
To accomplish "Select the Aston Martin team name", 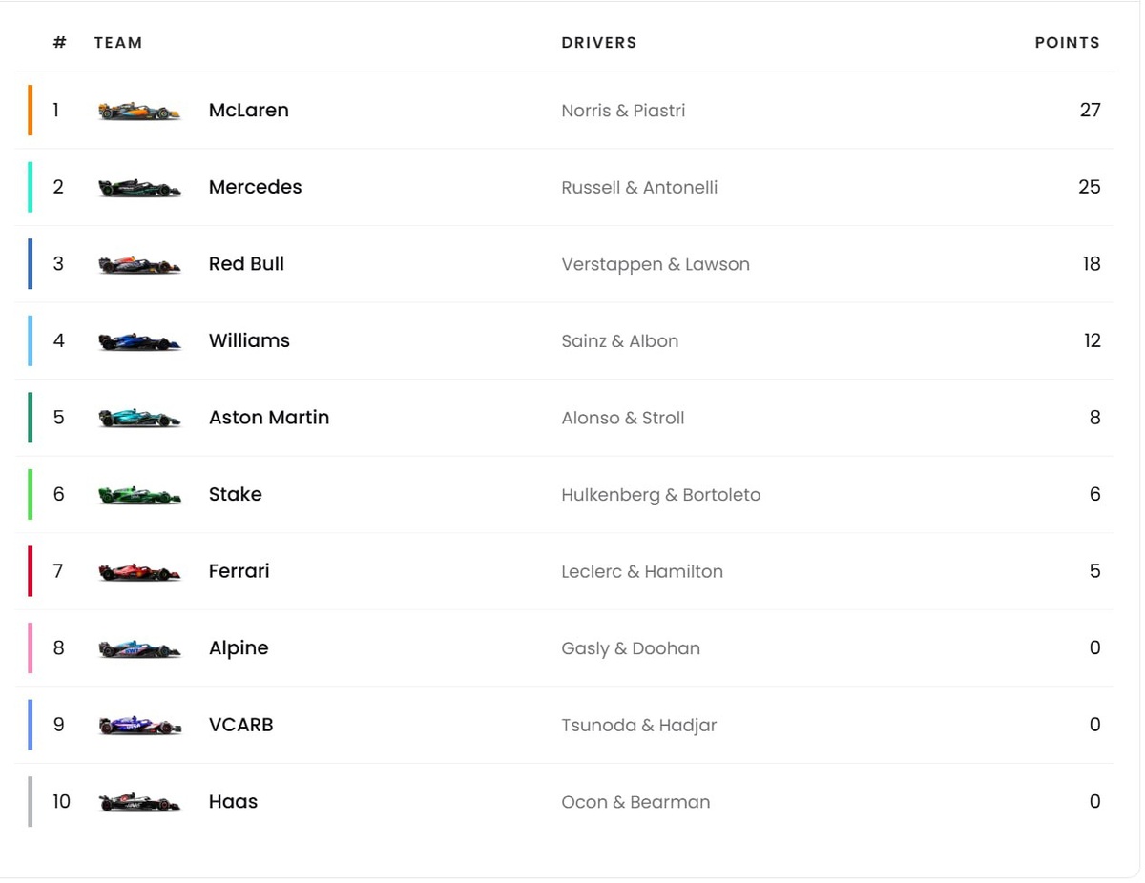I will pyautogui.click(x=269, y=418).
